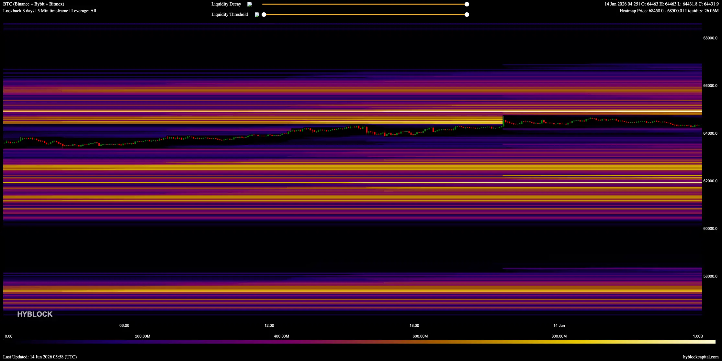Viewport: 722px width, 361px height.
Task: Click the 60000.0 price axis label
Action: tap(710, 228)
